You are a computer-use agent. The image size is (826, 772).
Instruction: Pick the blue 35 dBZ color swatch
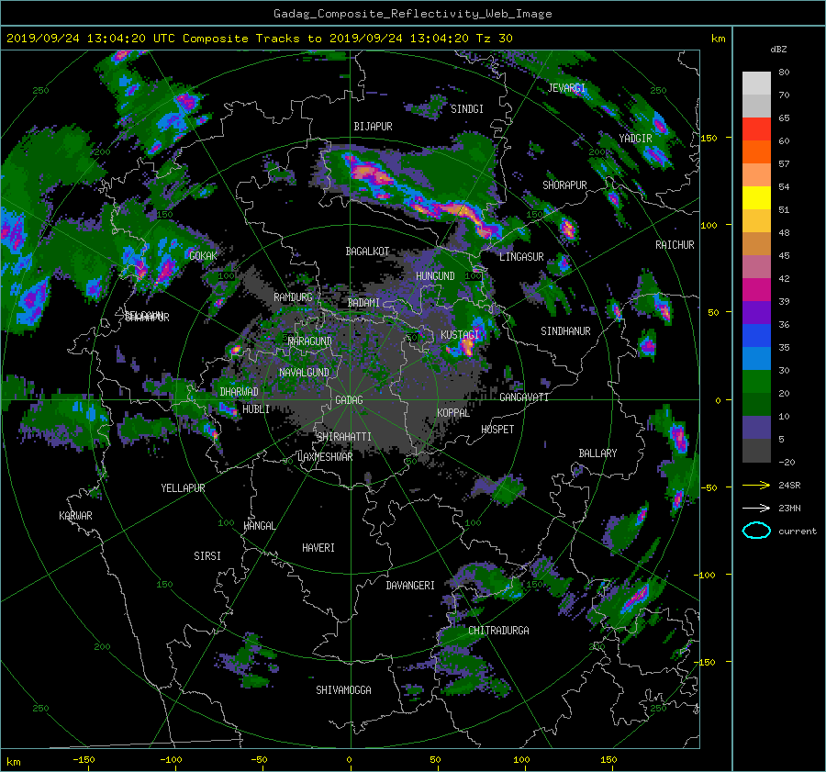click(x=756, y=336)
